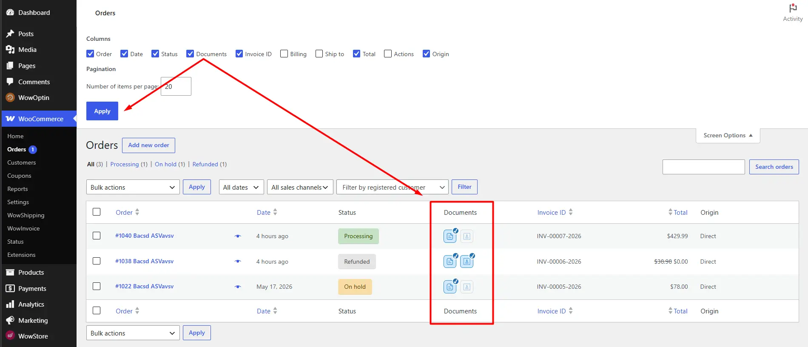
Task: Click the Analytics bar chart icon
Action: [x=10, y=304]
